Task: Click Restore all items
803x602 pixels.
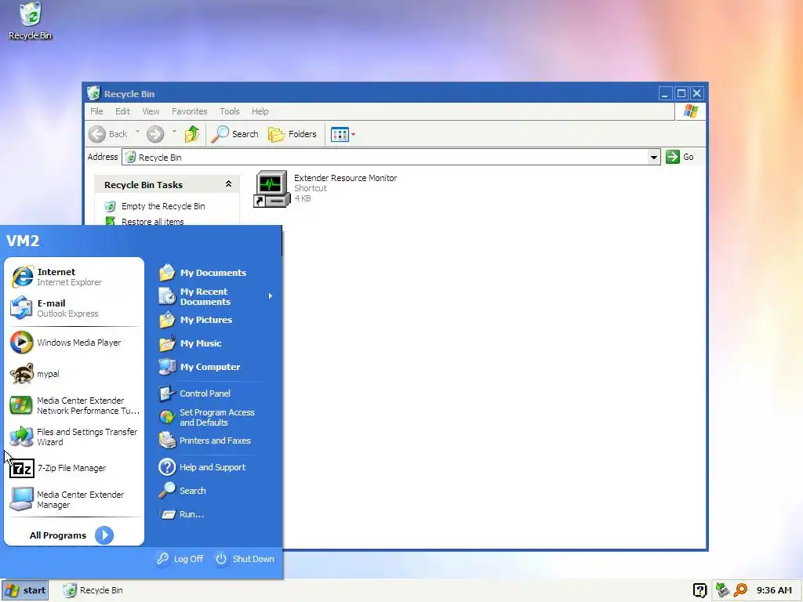Action: (144, 221)
